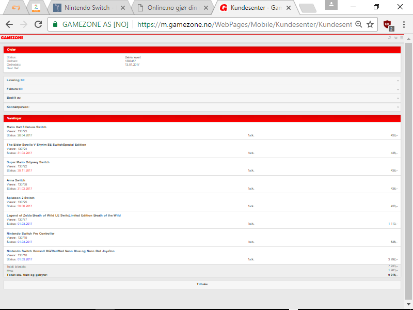Expand the Faktura til section

[202, 89]
